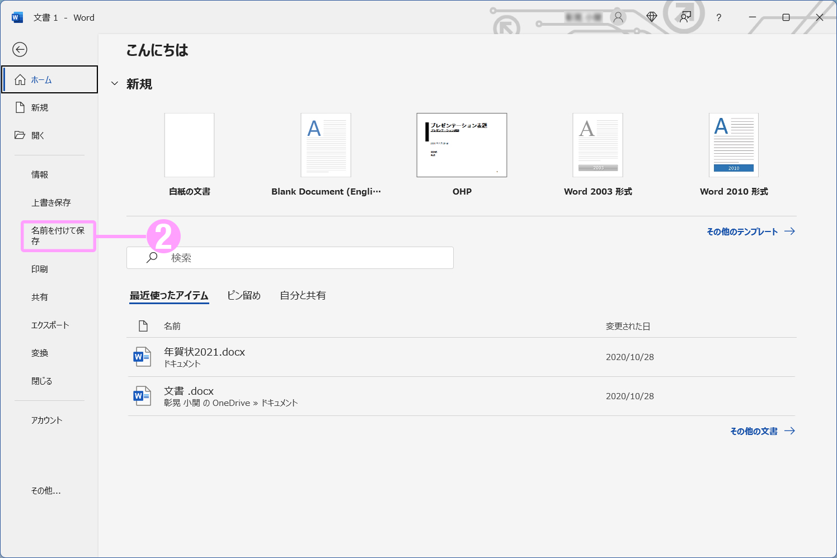This screenshot has width=837, height=558.
Task: Select the OHP presentation template
Action: [x=462, y=145]
